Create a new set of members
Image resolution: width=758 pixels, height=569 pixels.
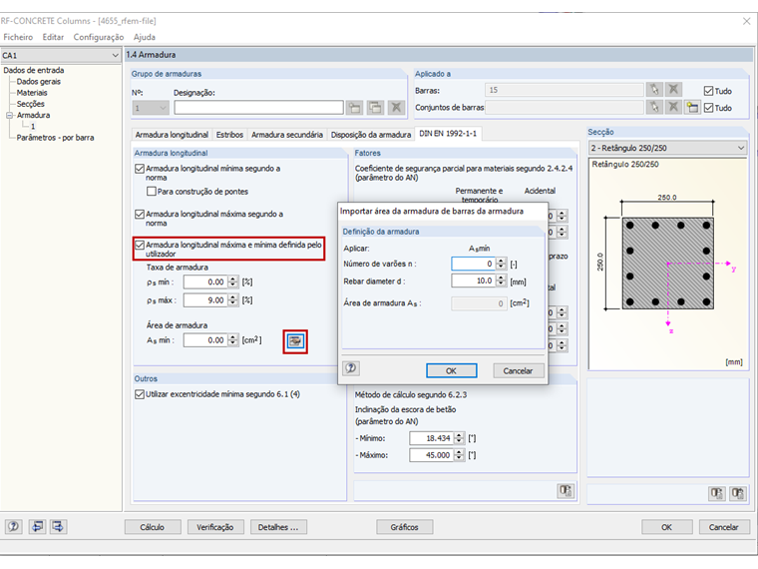pyautogui.click(x=692, y=107)
